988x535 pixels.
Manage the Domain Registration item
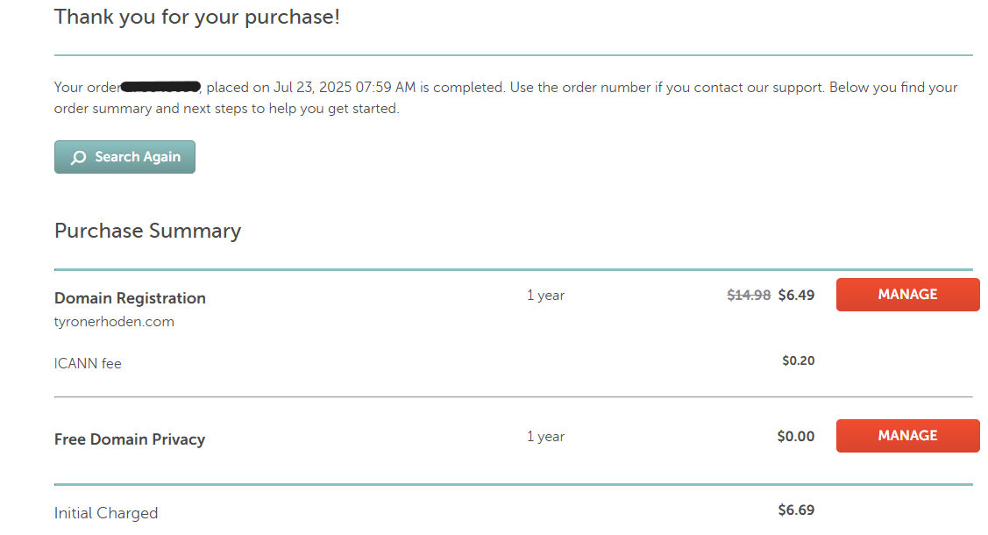pyautogui.click(x=908, y=295)
